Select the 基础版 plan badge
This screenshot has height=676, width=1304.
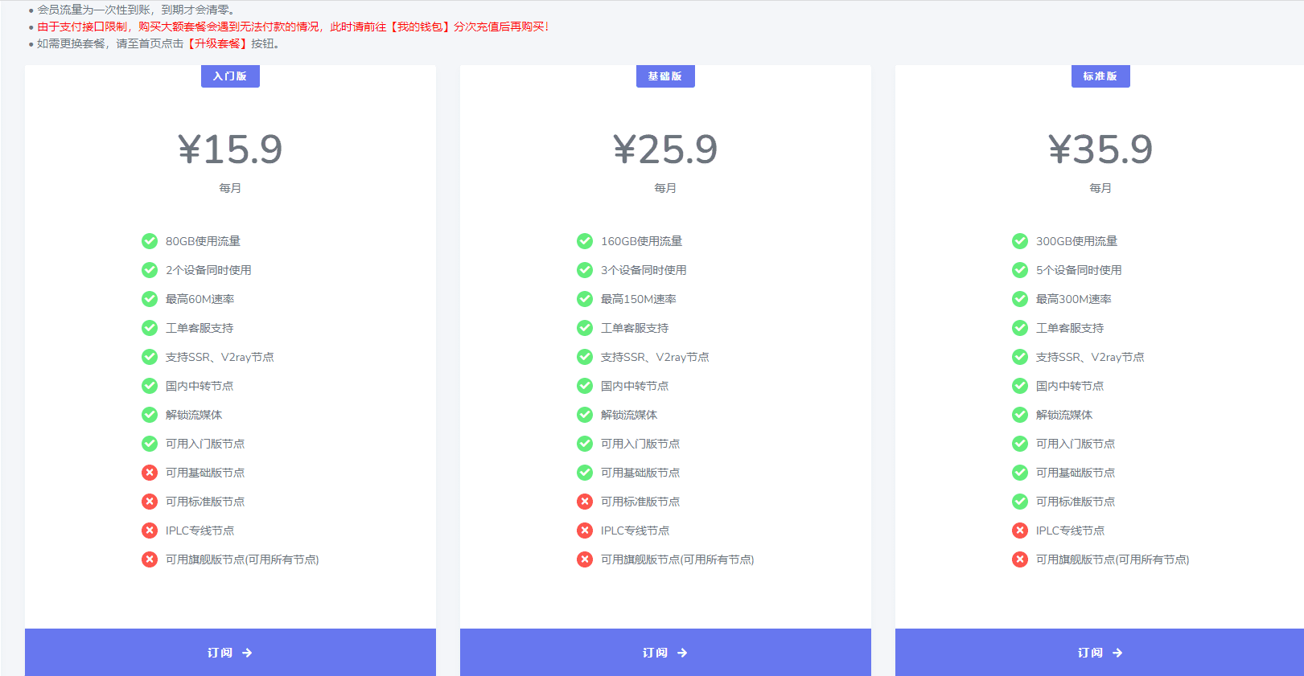pos(665,76)
